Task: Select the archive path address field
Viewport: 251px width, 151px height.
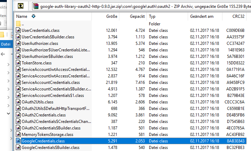Action: [x=142, y=6]
